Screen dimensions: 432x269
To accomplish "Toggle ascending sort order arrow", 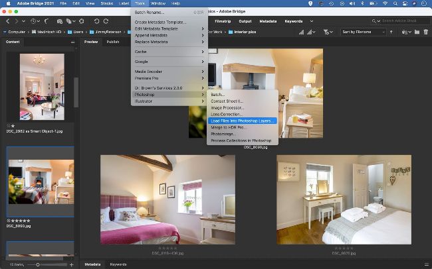I will [391, 32].
